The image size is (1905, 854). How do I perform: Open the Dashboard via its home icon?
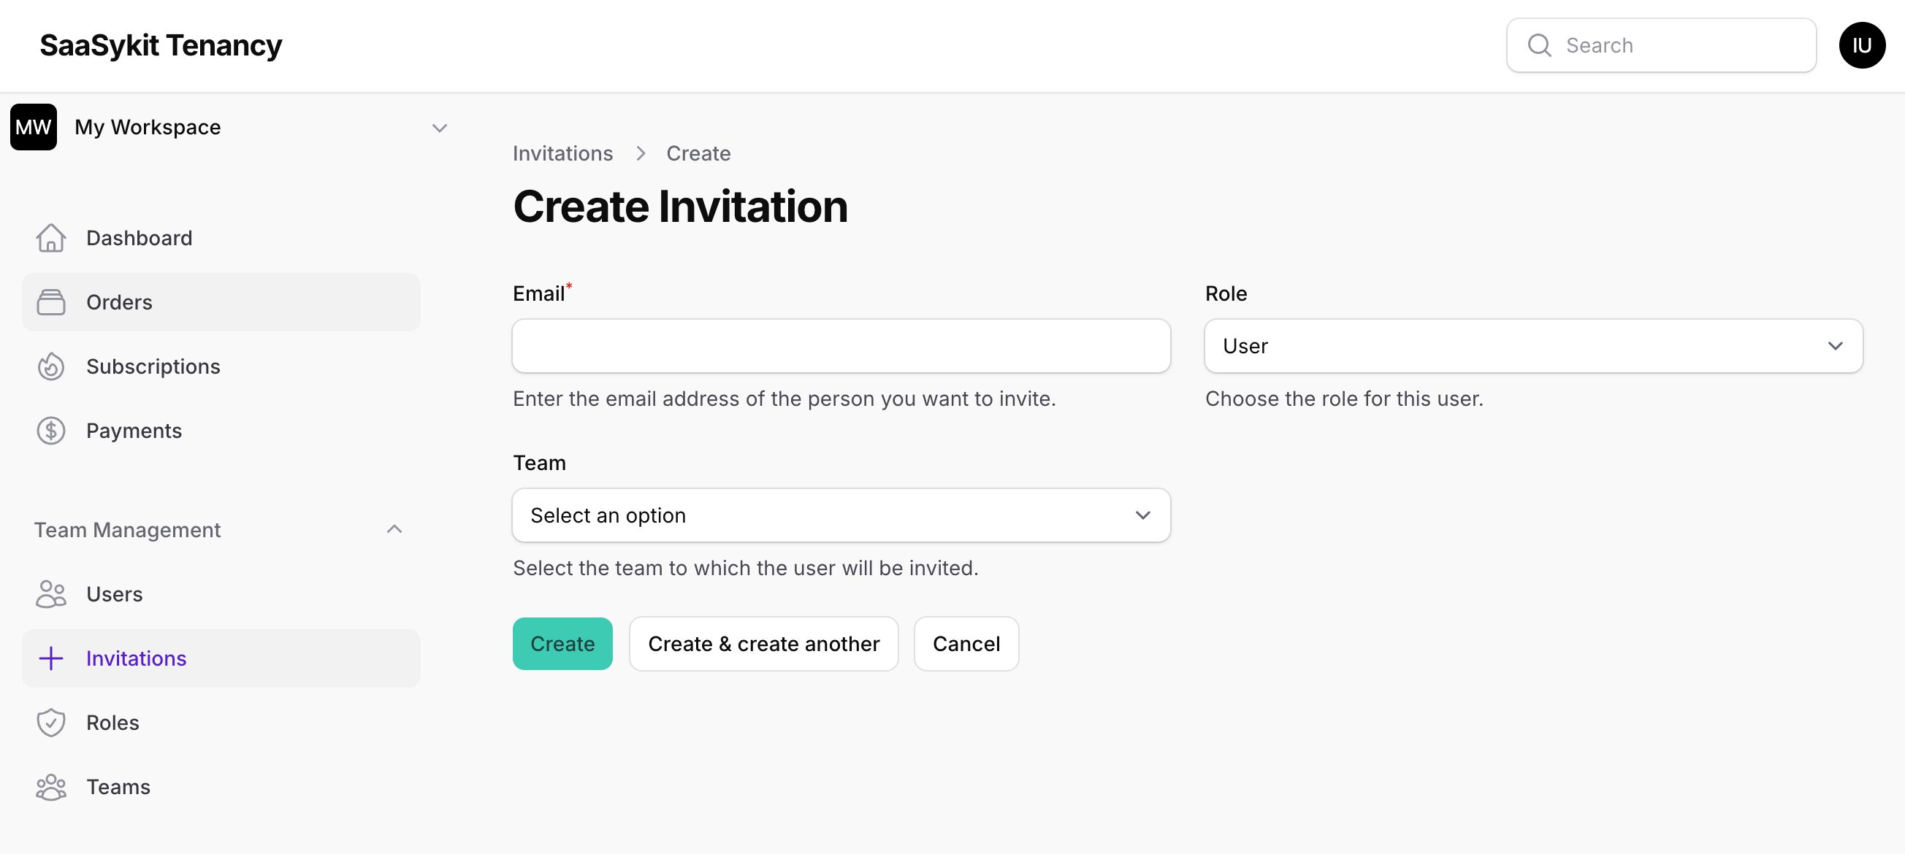pos(51,238)
